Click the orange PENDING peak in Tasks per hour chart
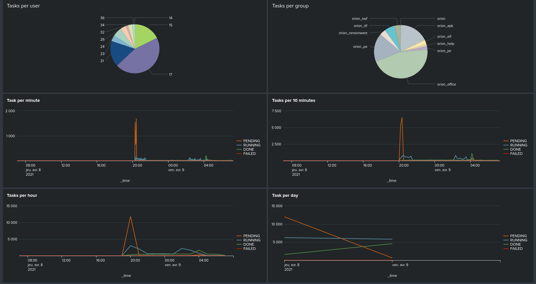The height and width of the screenshot is (284, 536). click(x=130, y=217)
